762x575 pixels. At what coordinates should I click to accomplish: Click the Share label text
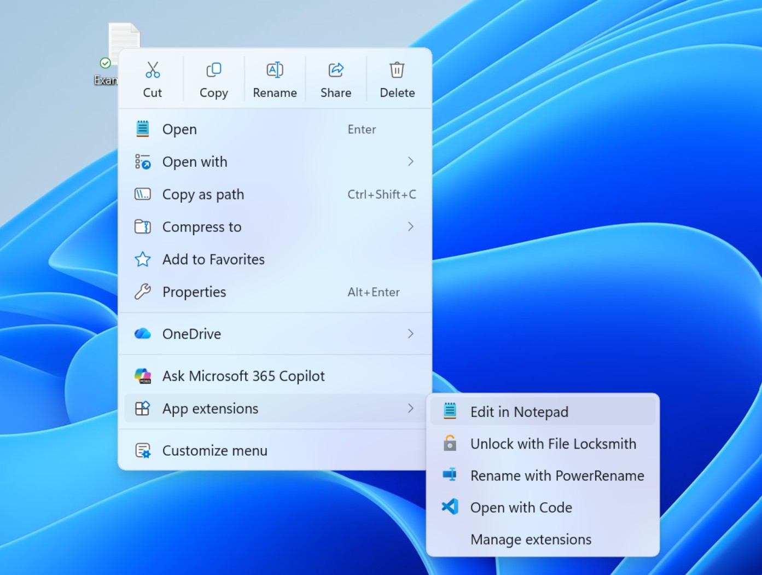pos(336,92)
